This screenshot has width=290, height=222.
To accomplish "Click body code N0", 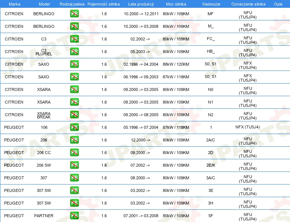I will pyautogui.click(x=211, y=89).
